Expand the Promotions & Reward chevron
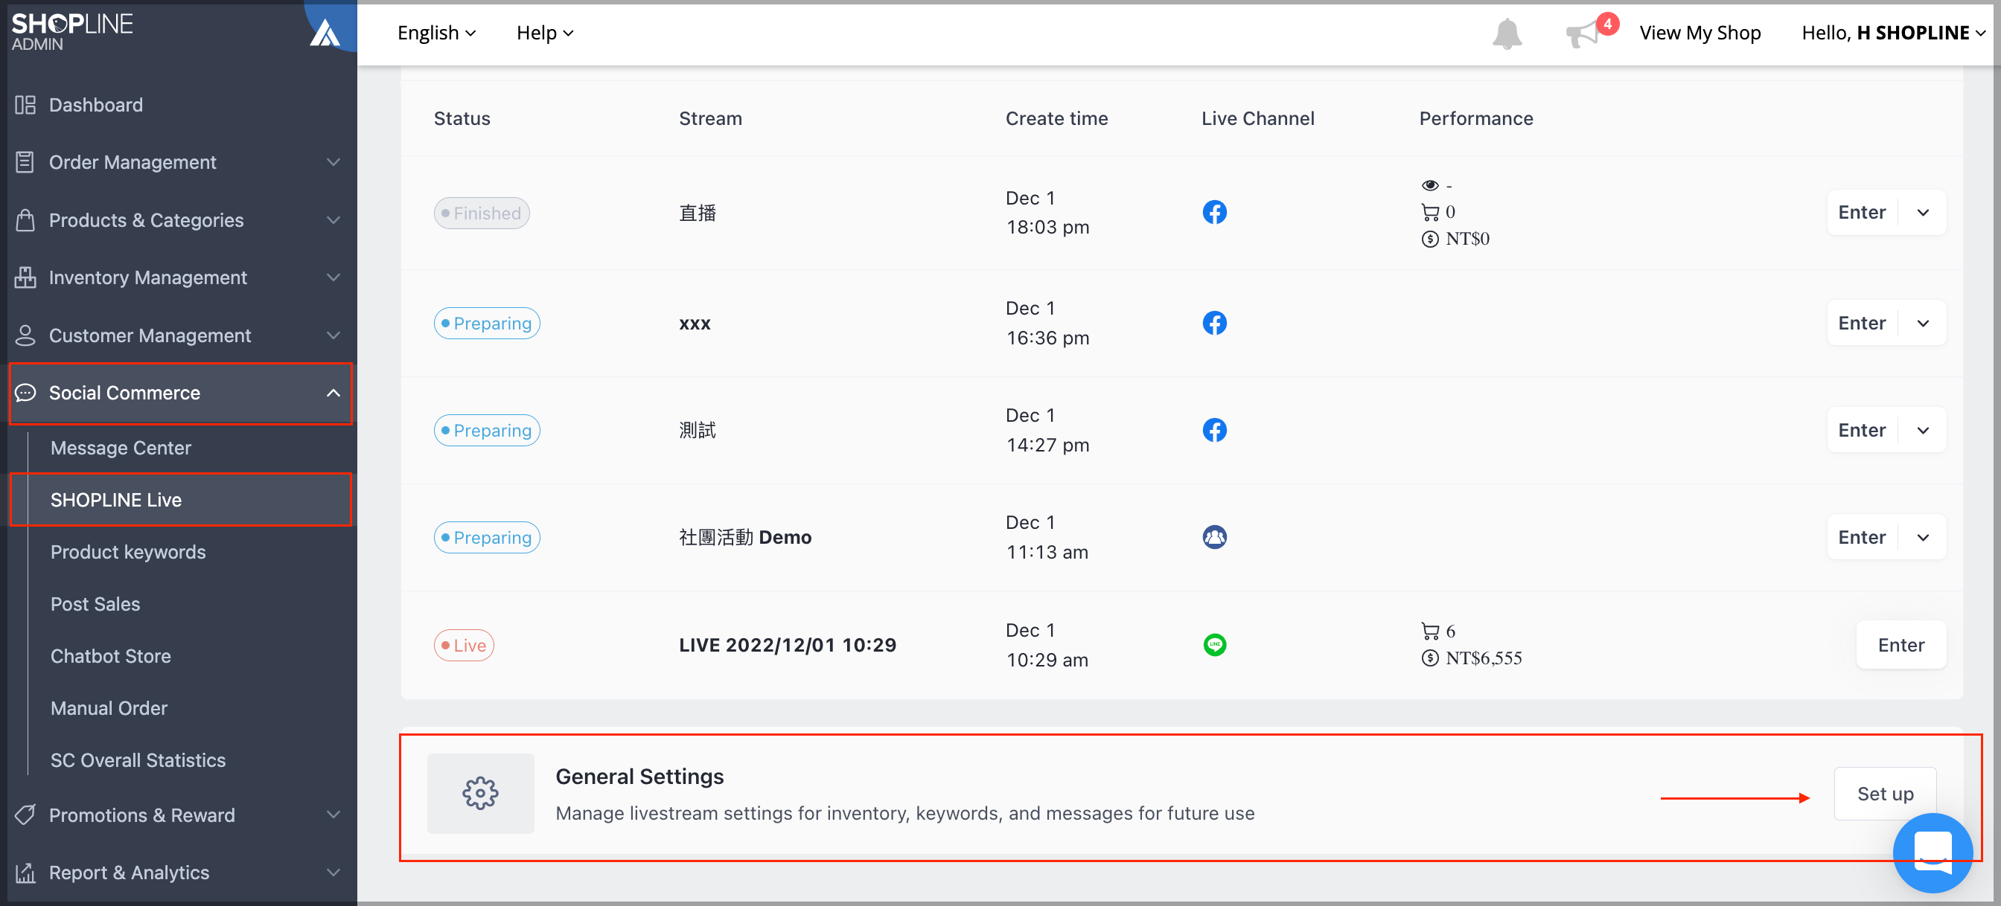 tap(333, 815)
